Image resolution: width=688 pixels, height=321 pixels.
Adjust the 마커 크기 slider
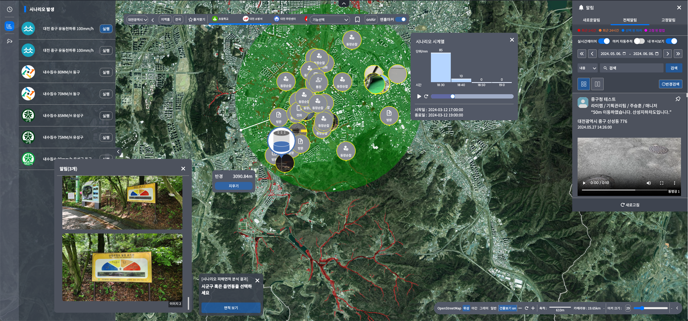click(x=650, y=308)
